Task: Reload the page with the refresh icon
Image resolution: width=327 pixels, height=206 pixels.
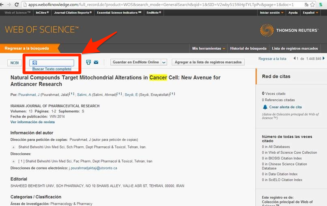Action: (x=17, y=4)
